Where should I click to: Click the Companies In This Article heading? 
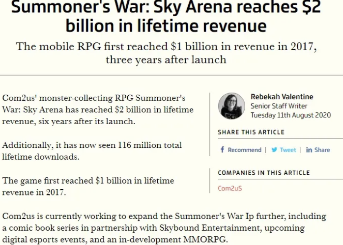264,173
